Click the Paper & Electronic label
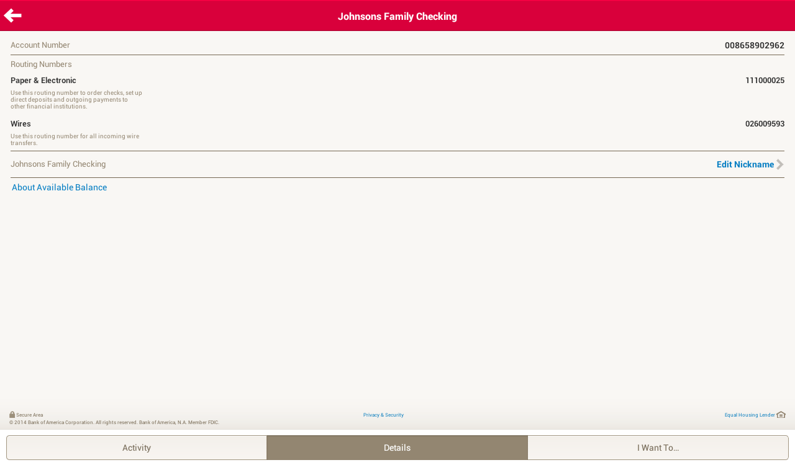Image resolution: width=795 pixels, height=465 pixels. [x=43, y=81]
